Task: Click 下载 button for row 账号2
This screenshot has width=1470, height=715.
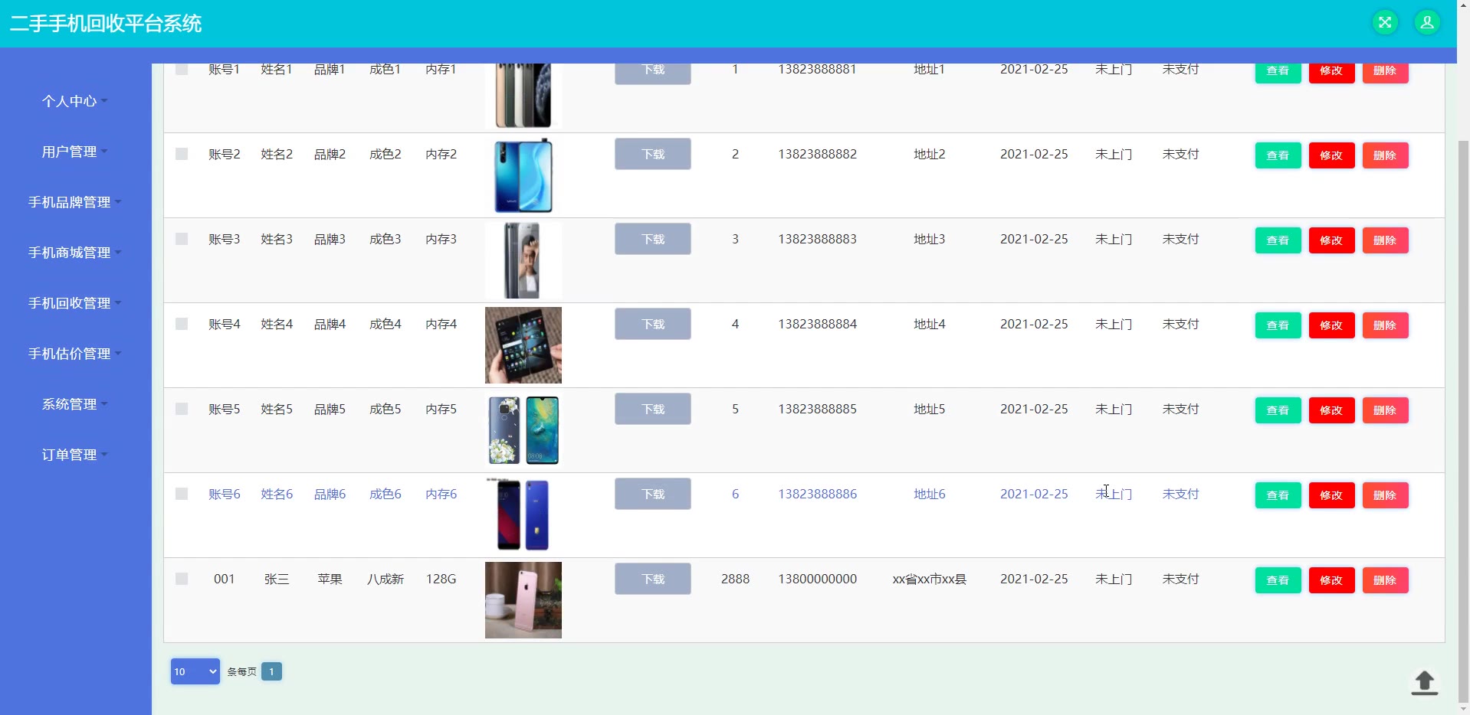Action: coord(653,154)
